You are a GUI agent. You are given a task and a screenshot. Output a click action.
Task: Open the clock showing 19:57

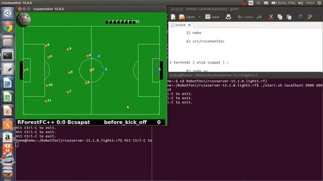(x=310, y=3)
